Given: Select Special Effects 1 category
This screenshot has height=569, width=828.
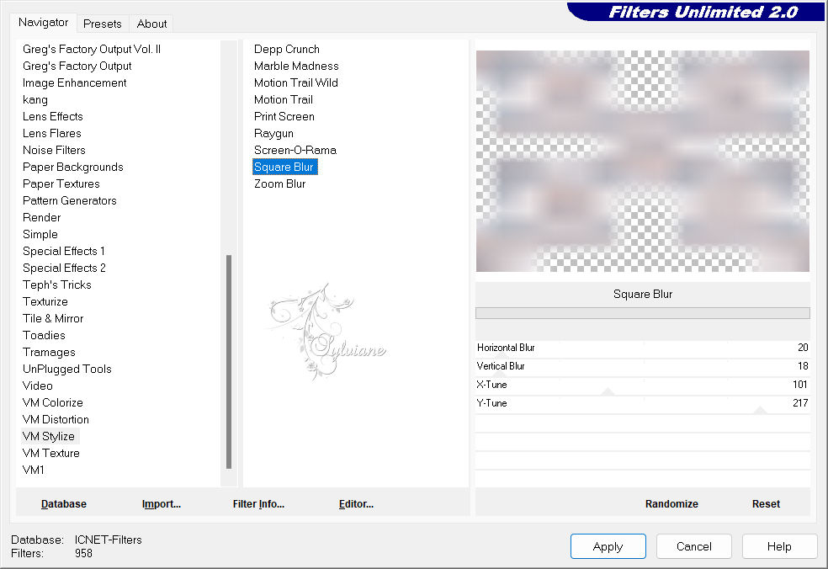Looking at the screenshot, I should coord(64,251).
